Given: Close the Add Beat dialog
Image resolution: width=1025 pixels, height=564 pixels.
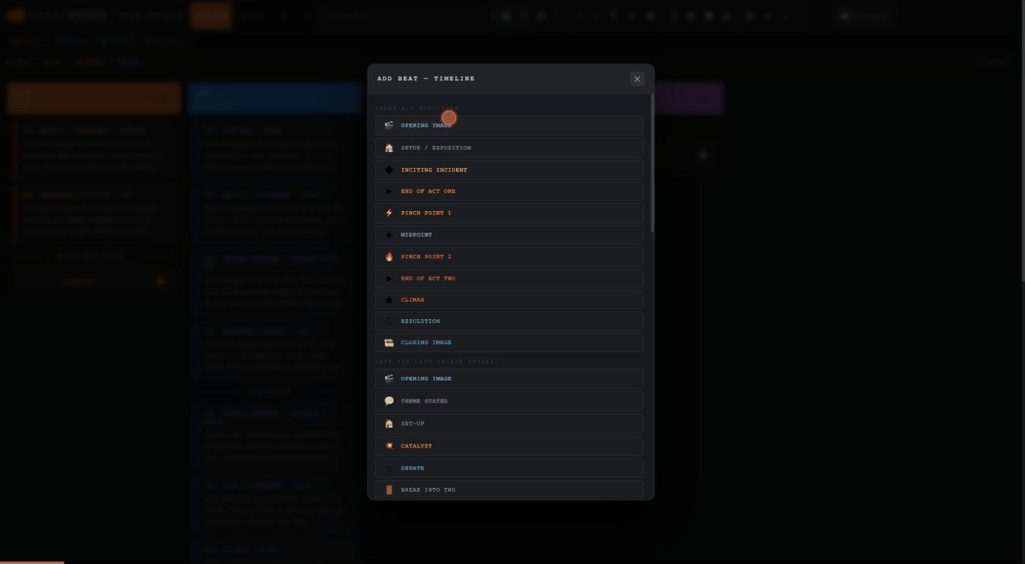Looking at the screenshot, I should coord(637,79).
